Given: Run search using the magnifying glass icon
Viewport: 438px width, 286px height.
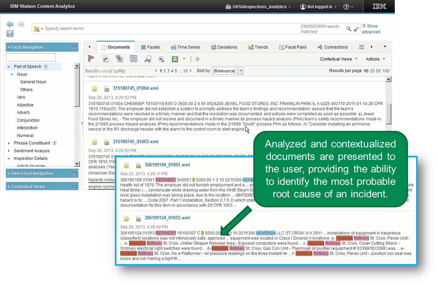Looking at the screenshot, I should coord(349,29).
